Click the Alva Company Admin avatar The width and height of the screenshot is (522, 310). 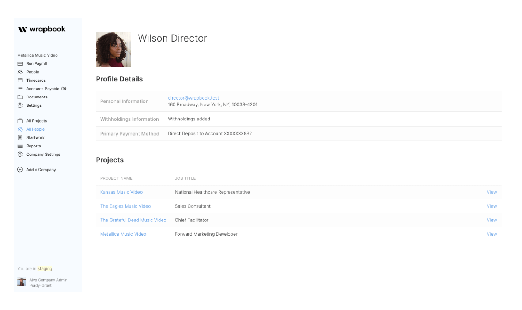coord(22,282)
